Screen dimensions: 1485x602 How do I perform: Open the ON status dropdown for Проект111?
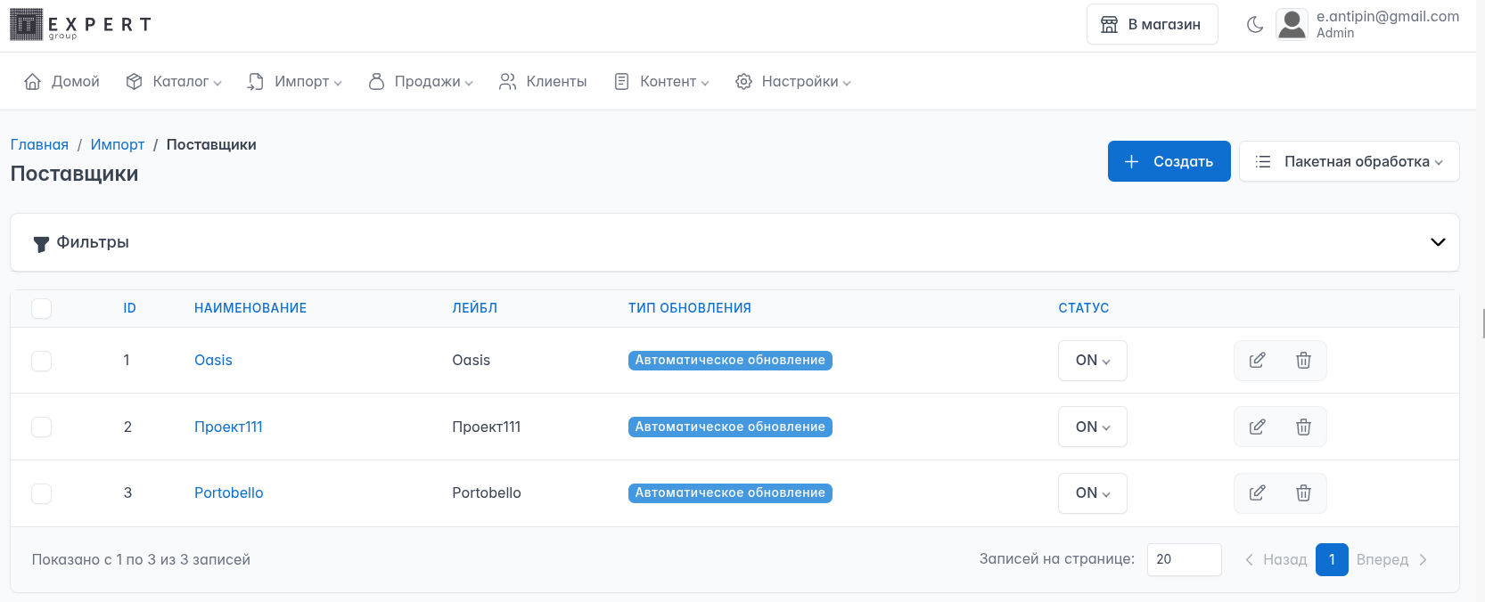pyautogui.click(x=1092, y=427)
